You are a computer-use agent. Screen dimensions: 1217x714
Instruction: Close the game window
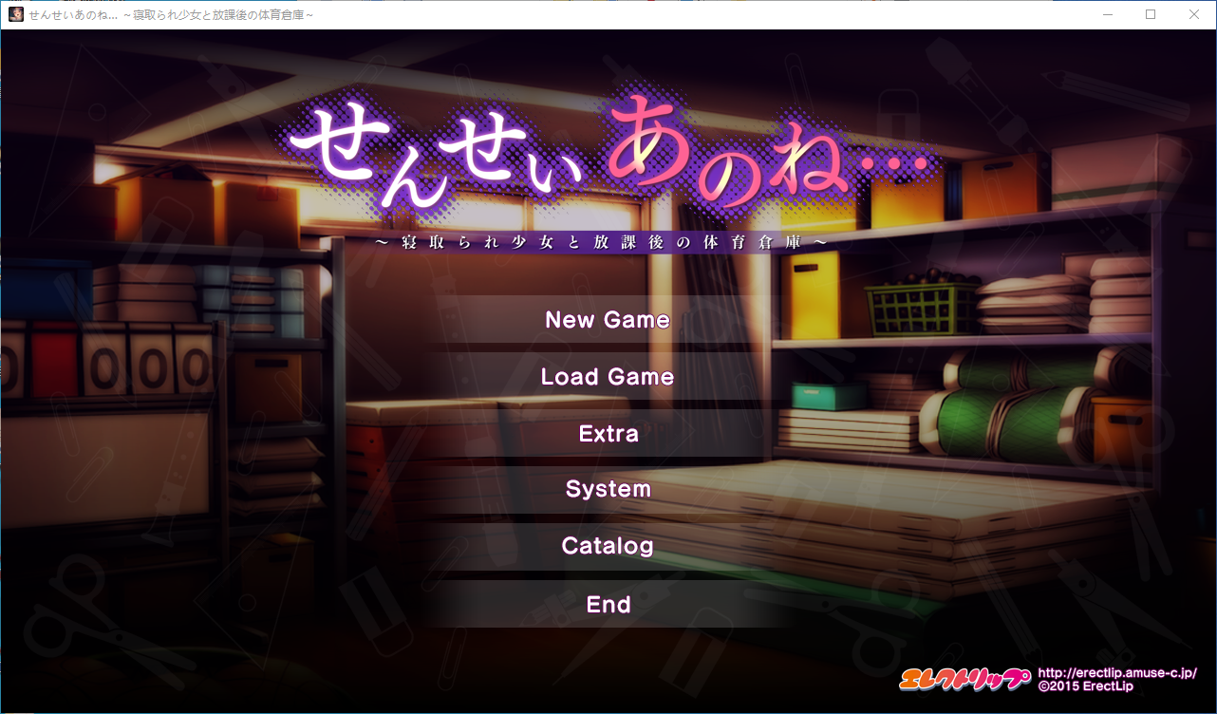point(1194,14)
